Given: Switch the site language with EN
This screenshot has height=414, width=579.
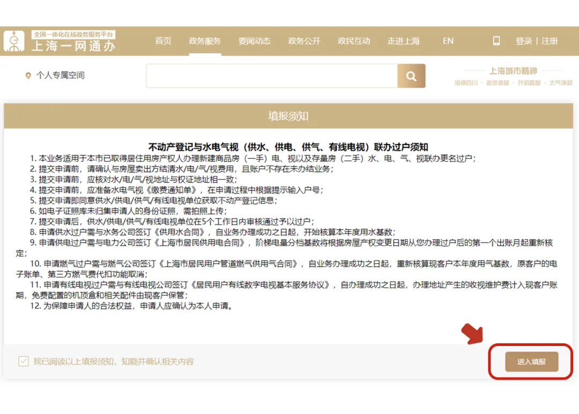Looking at the screenshot, I should click(x=448, y=41).
